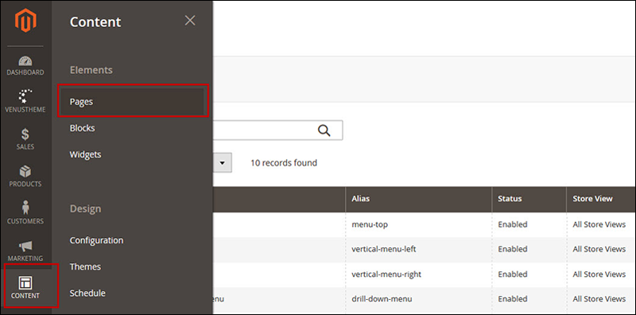Open Configuration under Design
This screenshot has height=315, width=636.
(x=96, y=240)
